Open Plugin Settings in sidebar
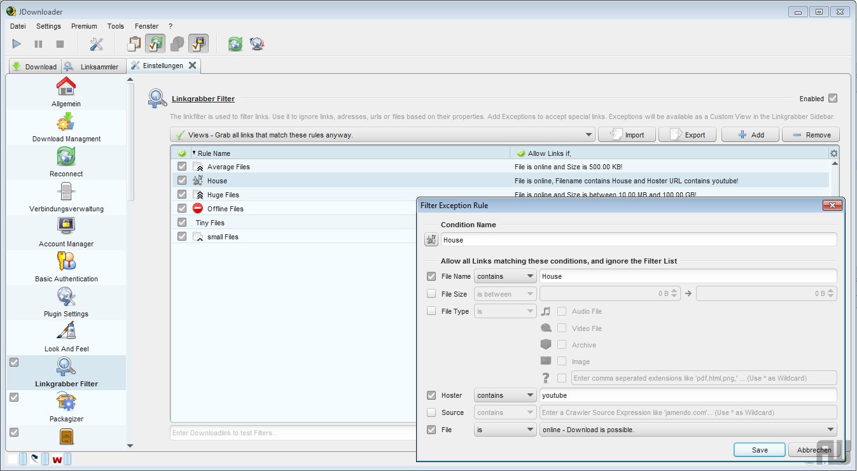Viewport: 857px width, 471px height. (x=66, y=302)
